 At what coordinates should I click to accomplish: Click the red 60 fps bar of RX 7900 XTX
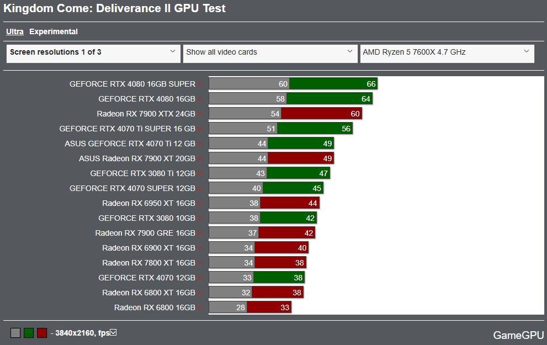[x=322, y=114]
